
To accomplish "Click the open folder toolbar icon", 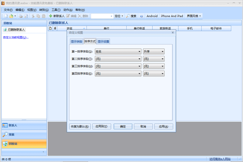I will [x=11, y=16].
